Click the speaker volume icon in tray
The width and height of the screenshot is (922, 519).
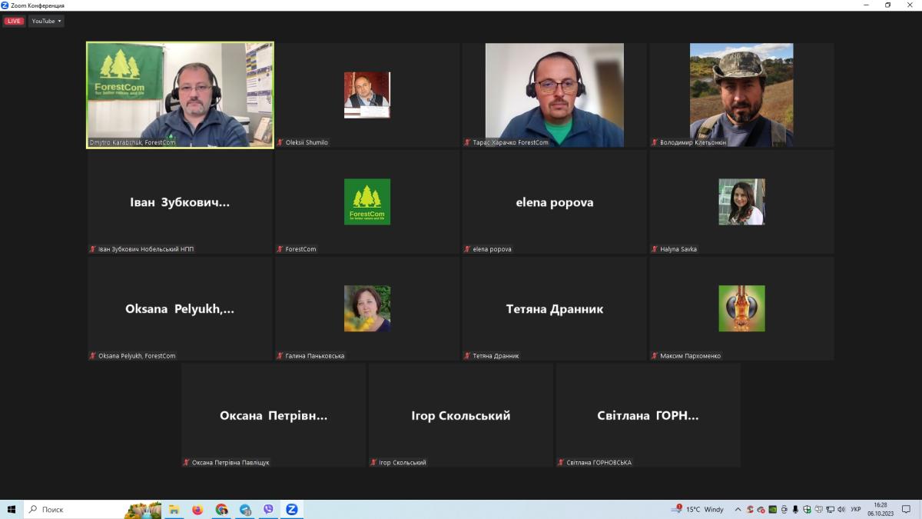(x=841, y=509)
